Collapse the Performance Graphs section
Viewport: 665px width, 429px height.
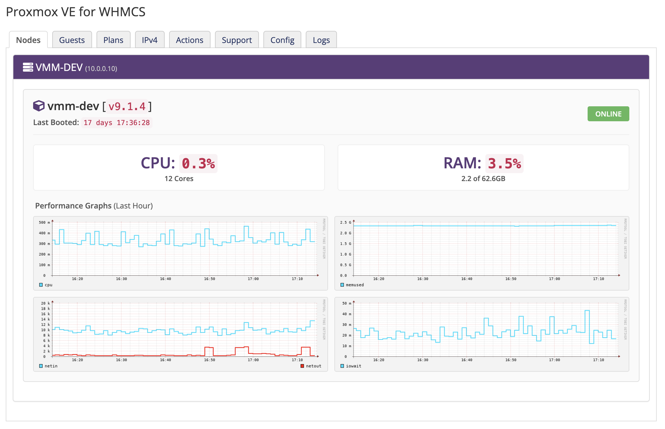(x=73, y=206)
